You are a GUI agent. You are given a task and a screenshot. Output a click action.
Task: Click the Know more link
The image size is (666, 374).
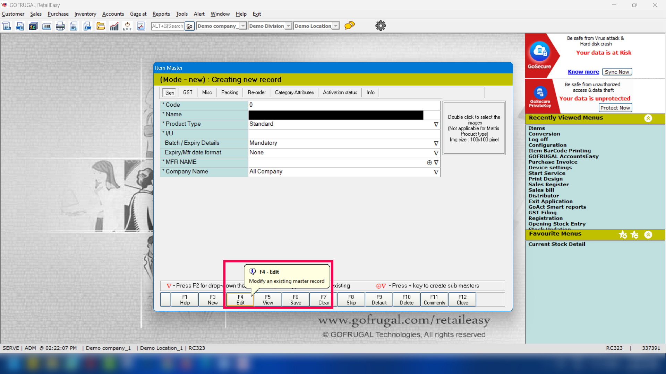[x=583, y=72]
